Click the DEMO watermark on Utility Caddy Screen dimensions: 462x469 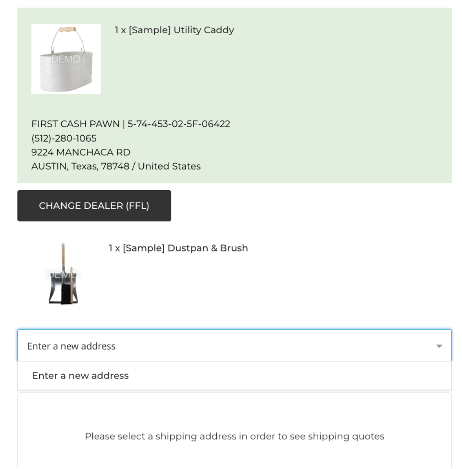(66, 59)
